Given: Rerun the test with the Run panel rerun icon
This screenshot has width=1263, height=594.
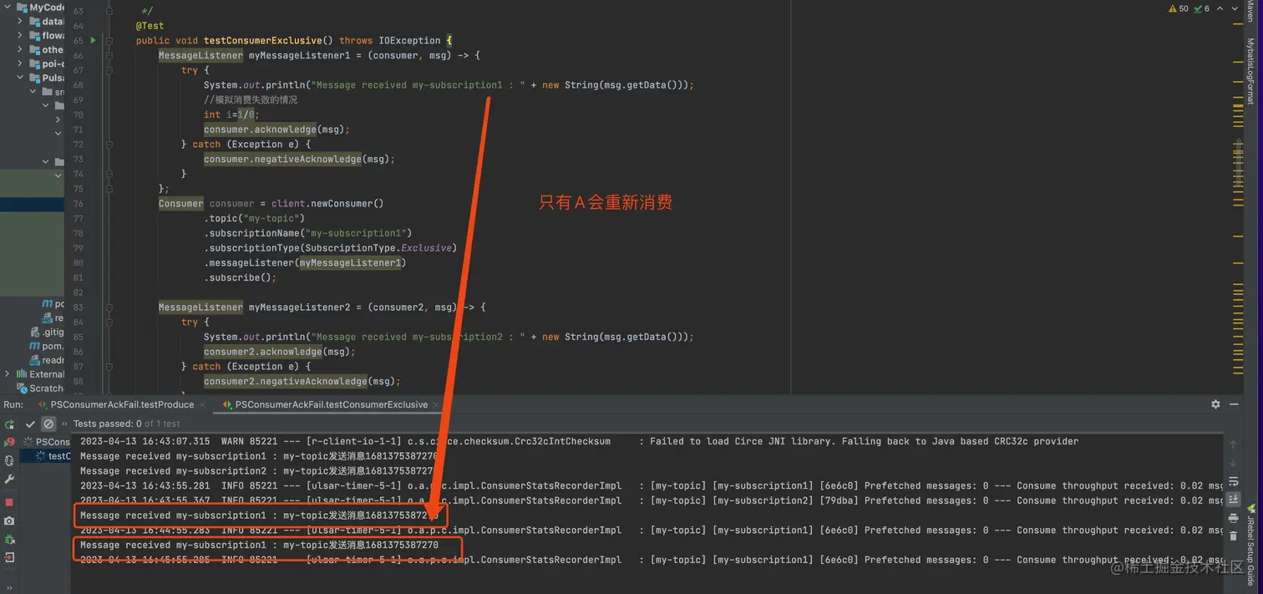Looking at the screenshot, I should [x=9, y=424].
